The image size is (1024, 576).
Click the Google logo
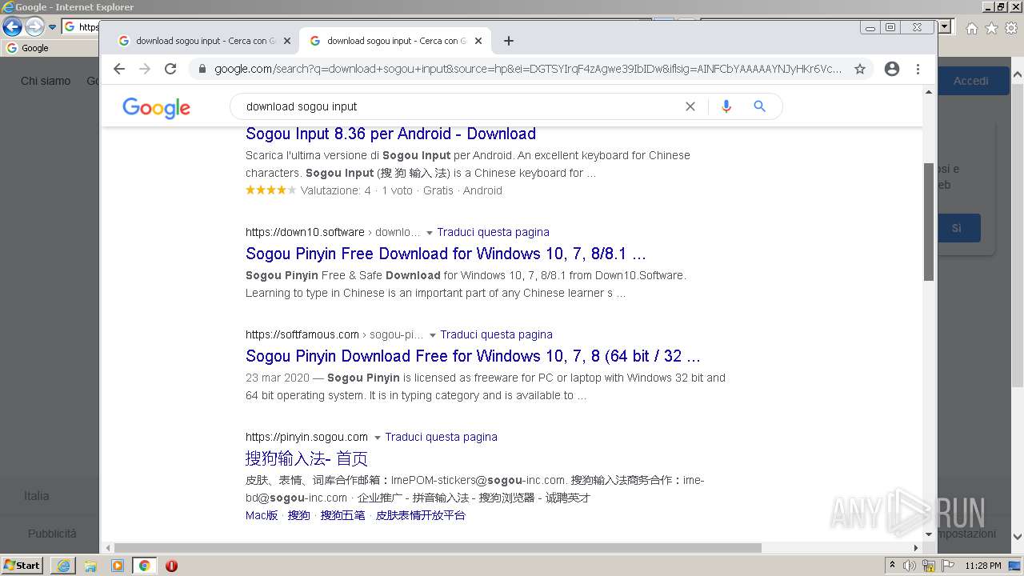156,107
